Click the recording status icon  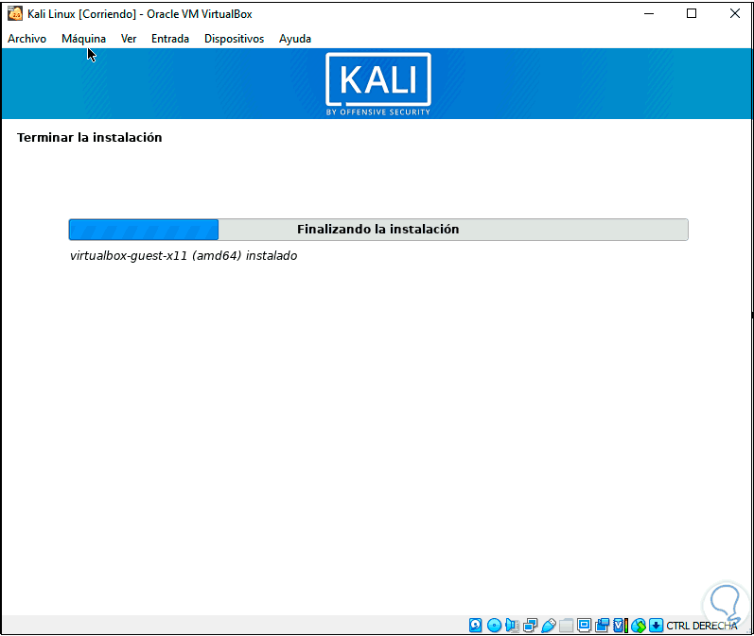point(602,625)
